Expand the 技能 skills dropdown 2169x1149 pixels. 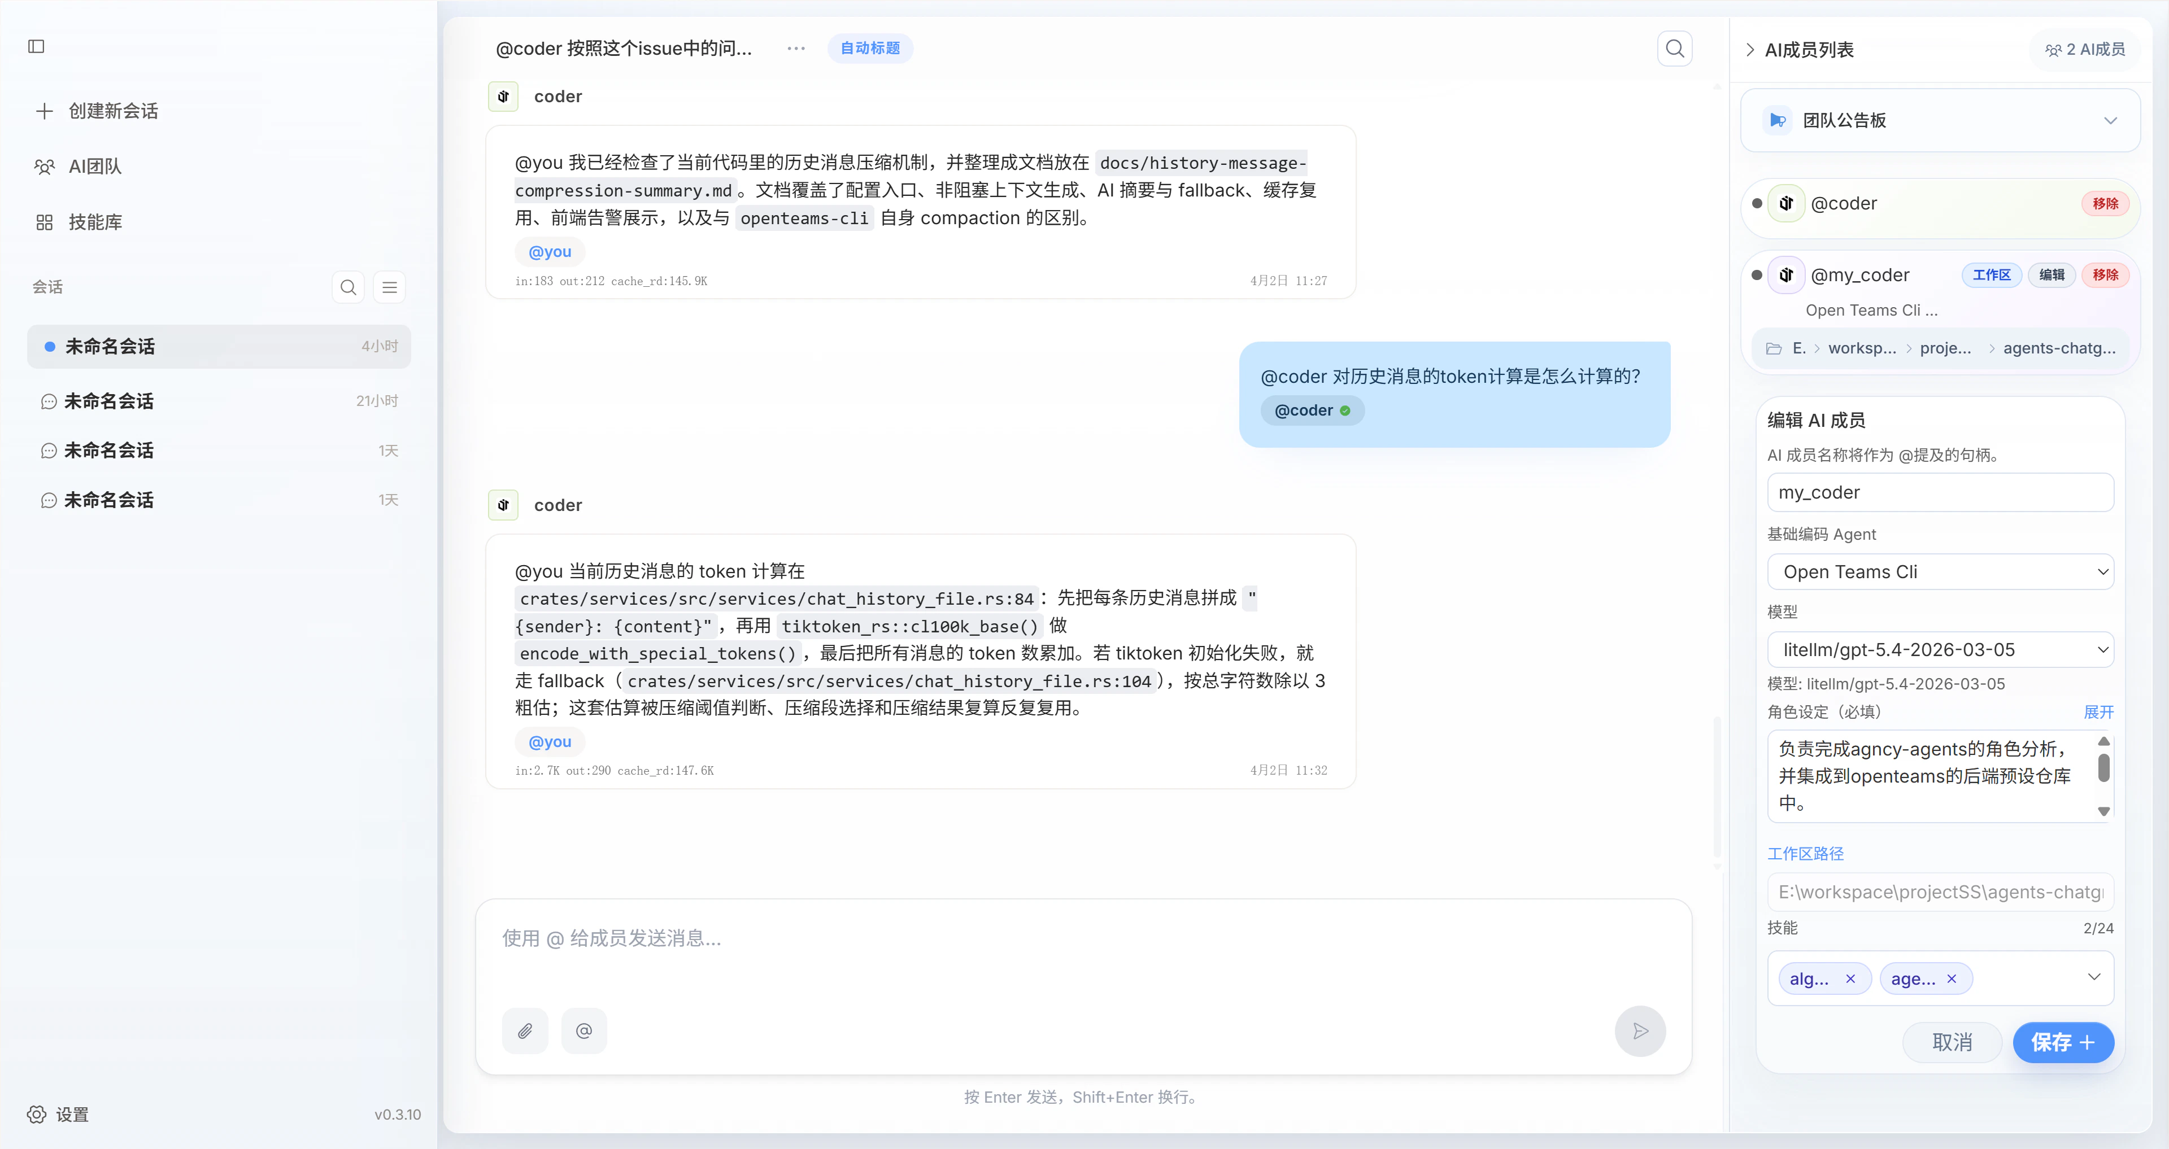click(2096, 977)
